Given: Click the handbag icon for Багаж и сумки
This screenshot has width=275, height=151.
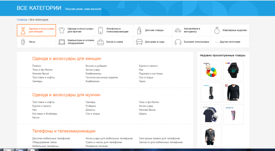Looking at the screenshot, I should click(100, 42).
